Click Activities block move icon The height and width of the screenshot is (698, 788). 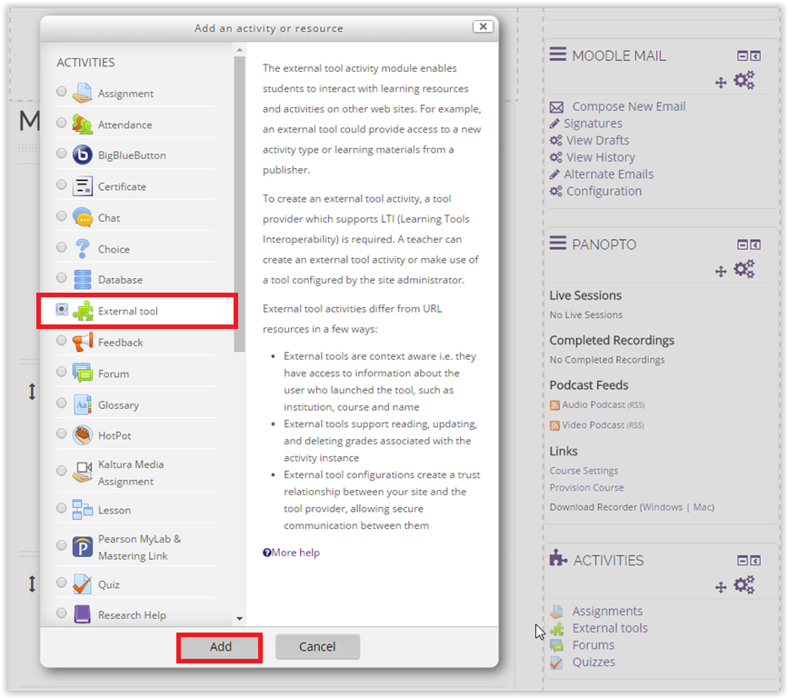click(721, 587)
